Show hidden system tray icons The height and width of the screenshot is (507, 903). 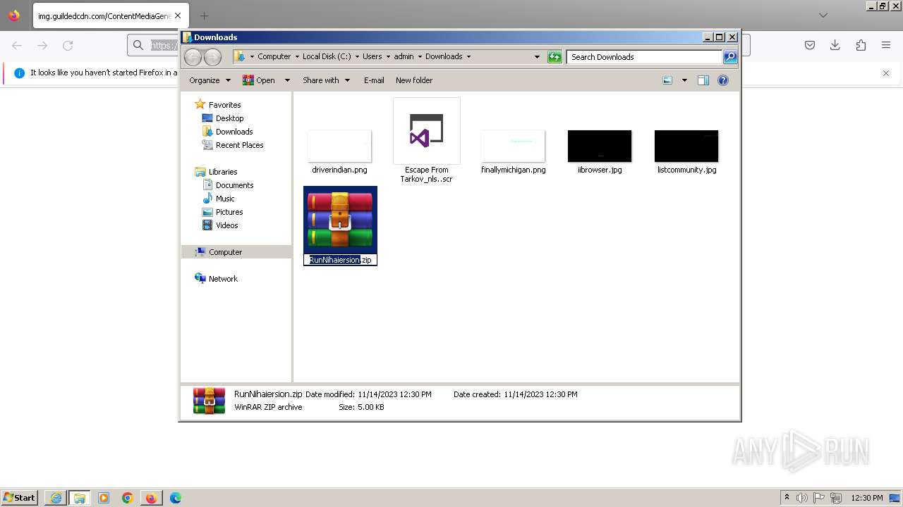pos(787,498)
